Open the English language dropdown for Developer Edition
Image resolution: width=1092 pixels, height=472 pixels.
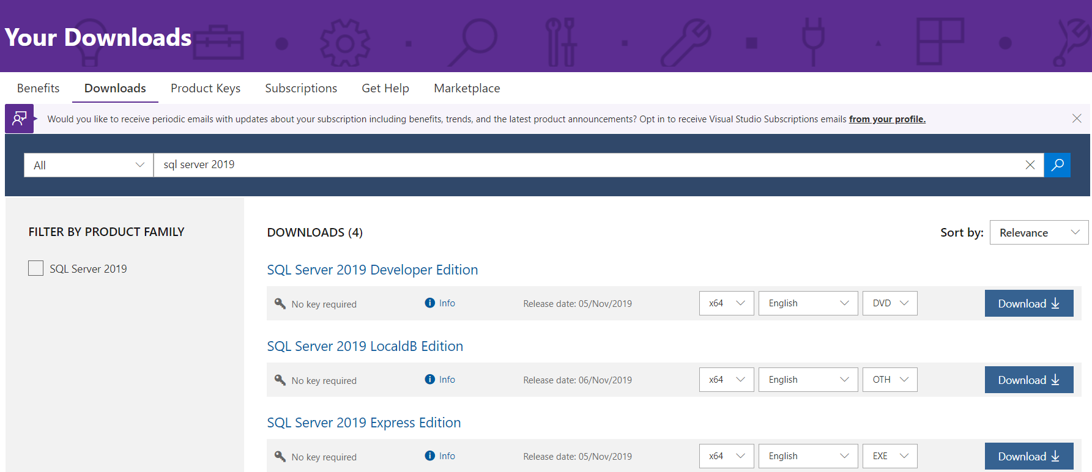pyautogui.click(x=808, y=303)
